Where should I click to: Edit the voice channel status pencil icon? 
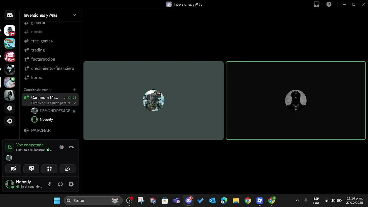[x=75, y=103]
